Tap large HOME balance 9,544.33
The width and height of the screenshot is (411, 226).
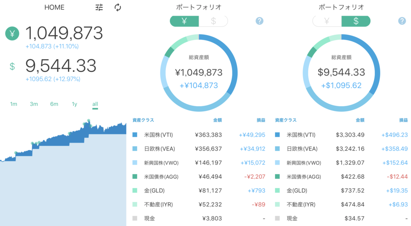click(61, 66)
